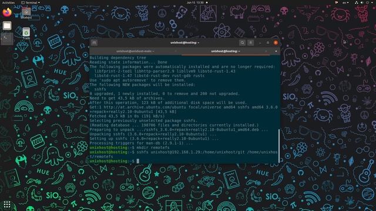Open the Terminal app menu in top bar
The image size is (376, 211).
[31, 2]
